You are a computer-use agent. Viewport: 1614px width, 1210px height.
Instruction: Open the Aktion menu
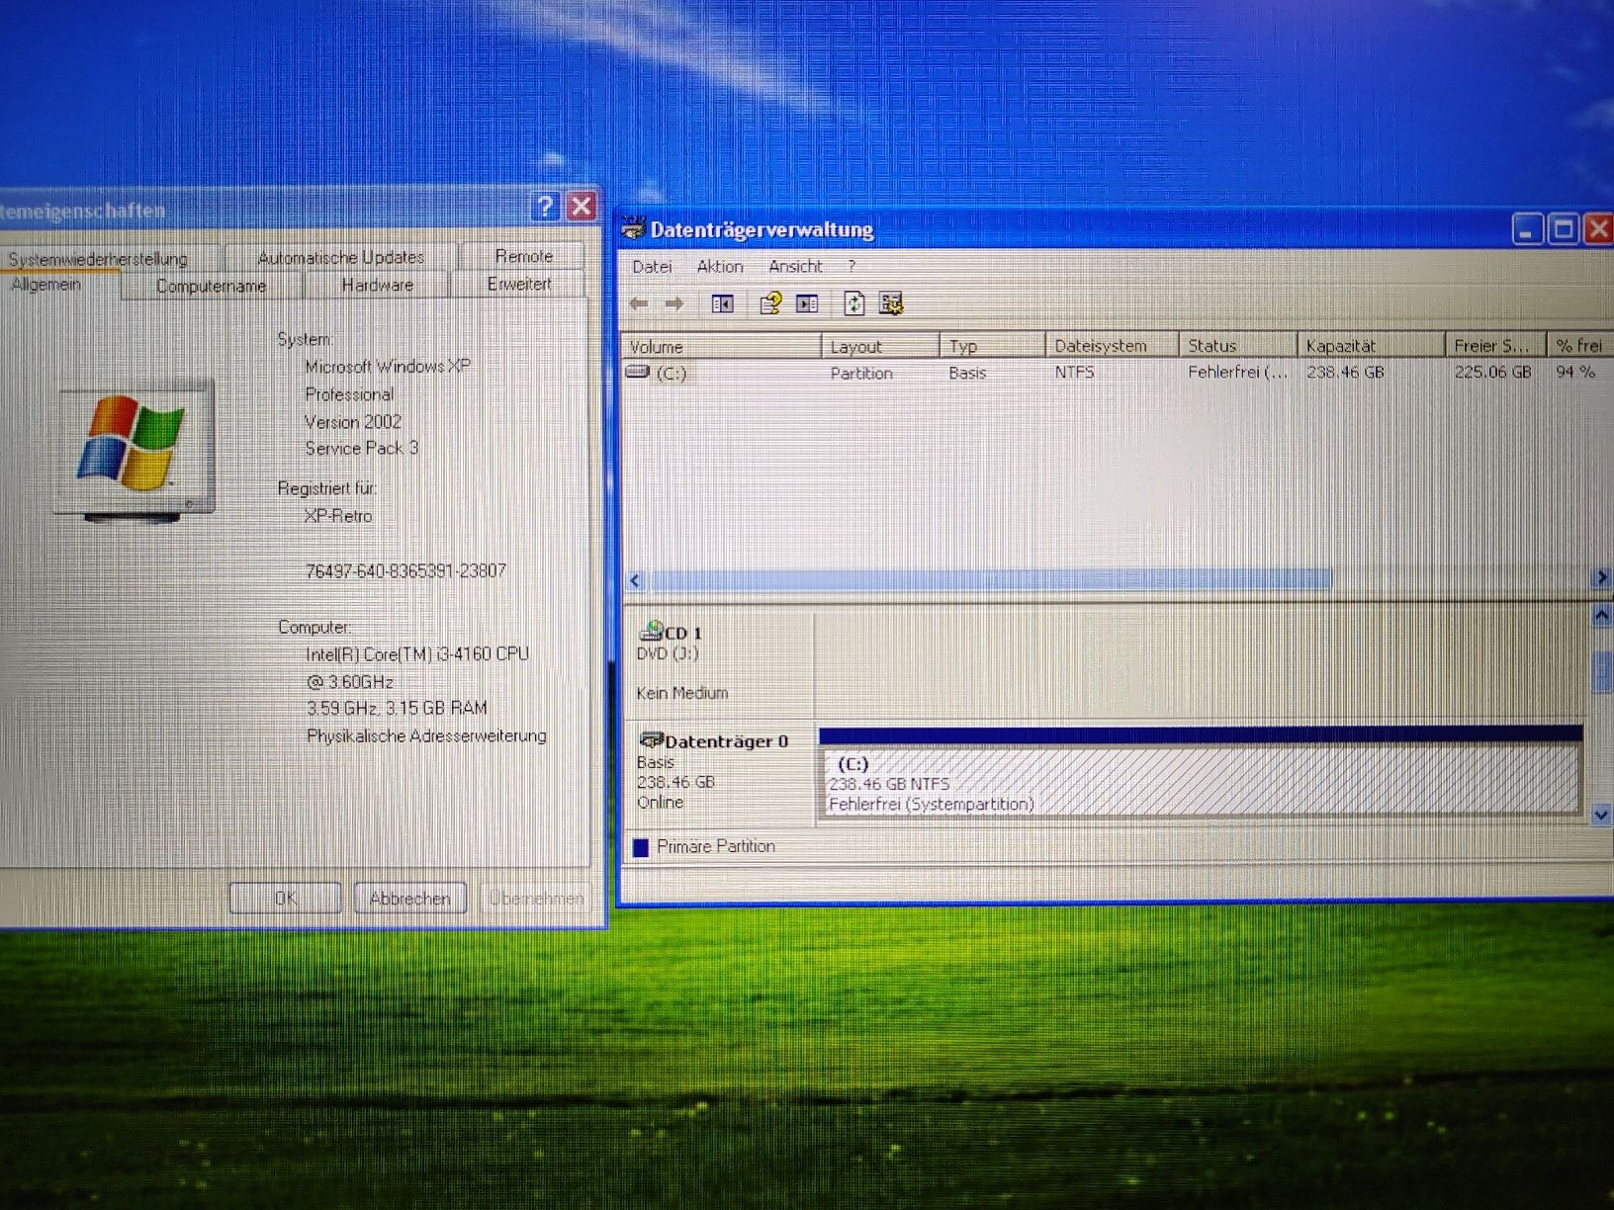click(720, 267)
